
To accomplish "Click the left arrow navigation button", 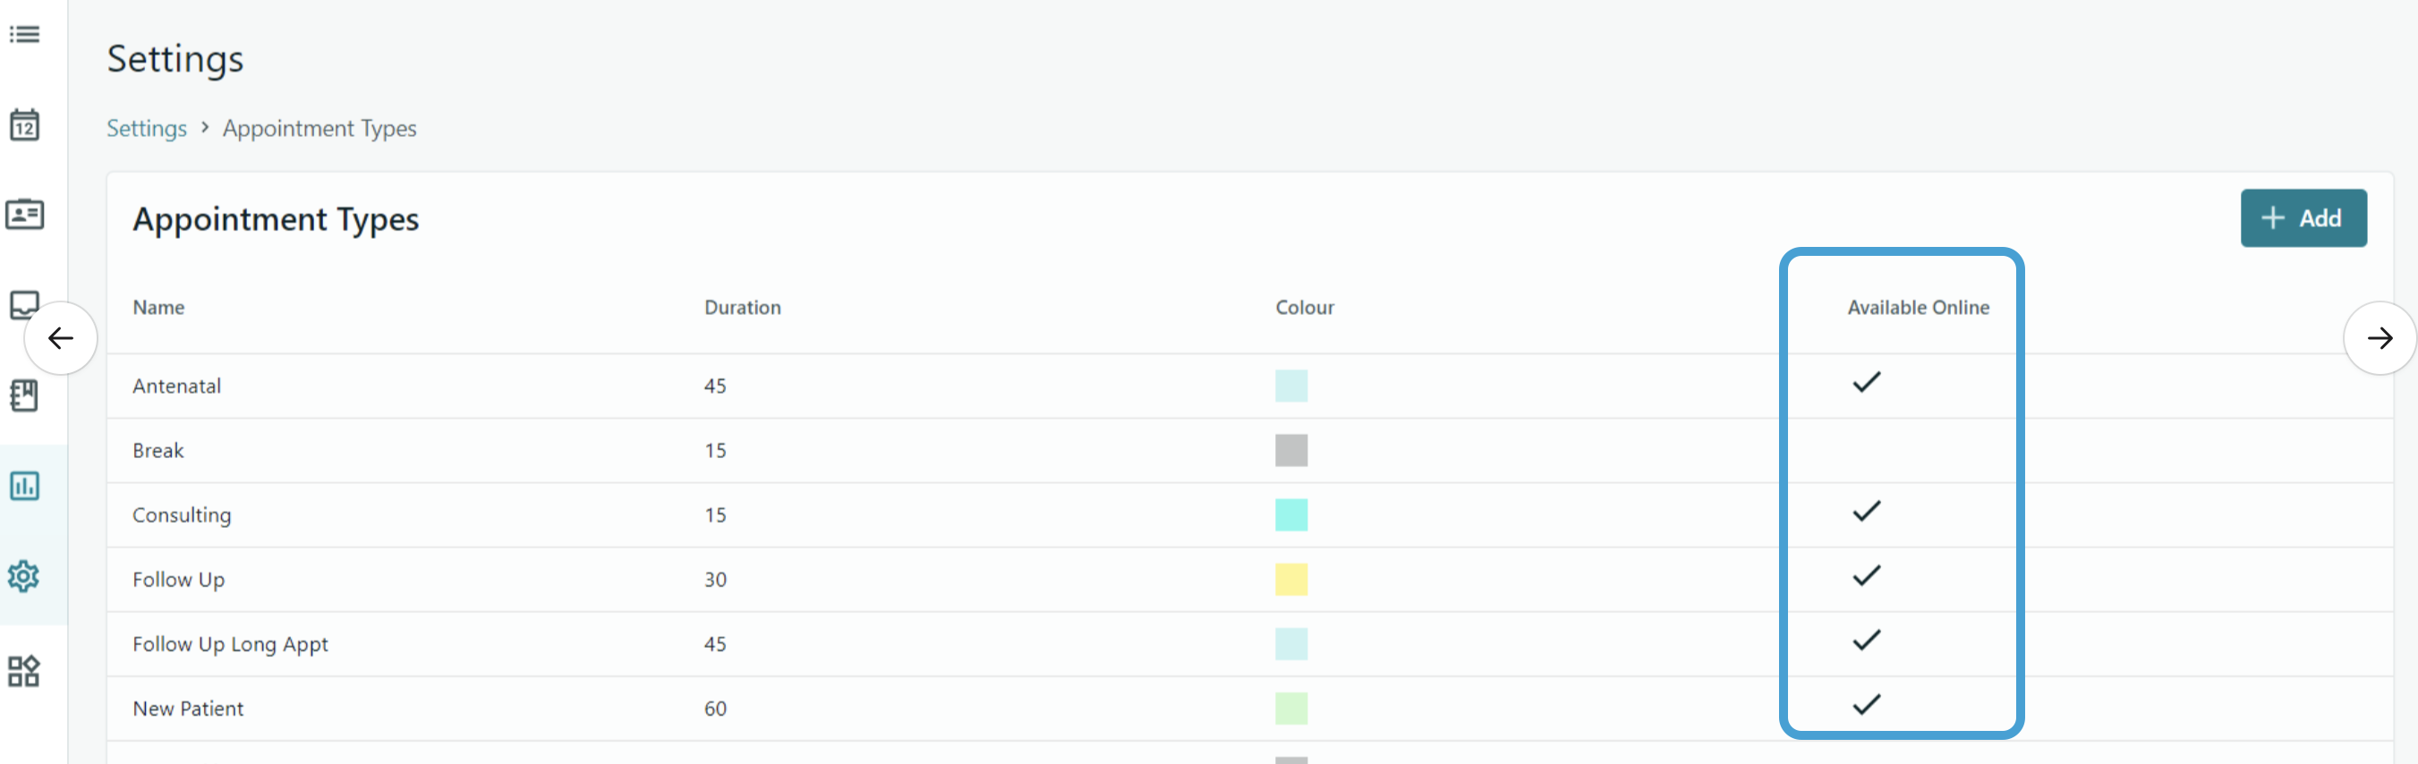I will [x=61, y=338].
